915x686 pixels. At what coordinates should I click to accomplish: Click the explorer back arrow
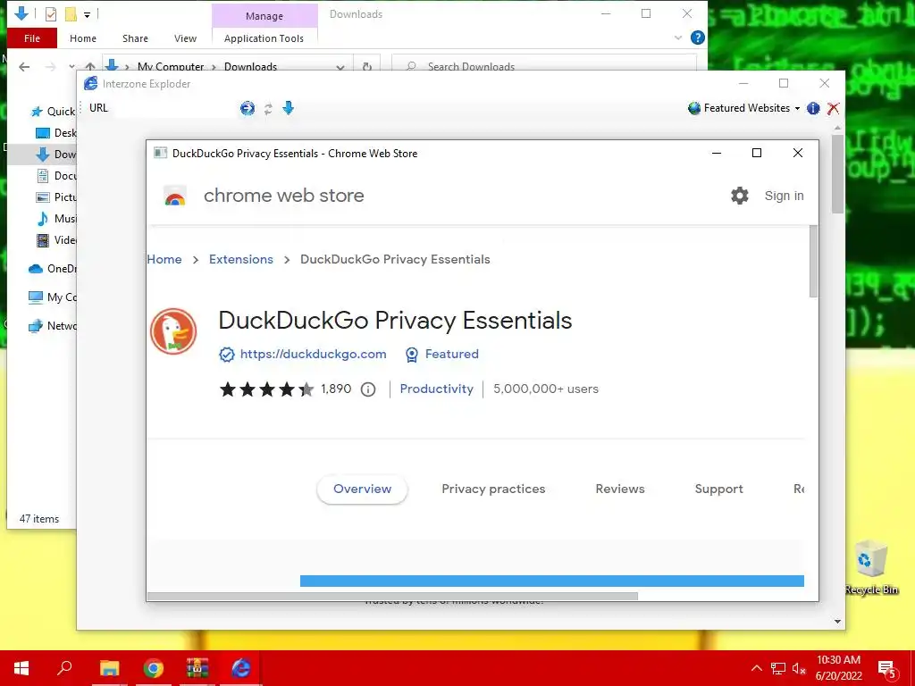(x=24, y=67)
